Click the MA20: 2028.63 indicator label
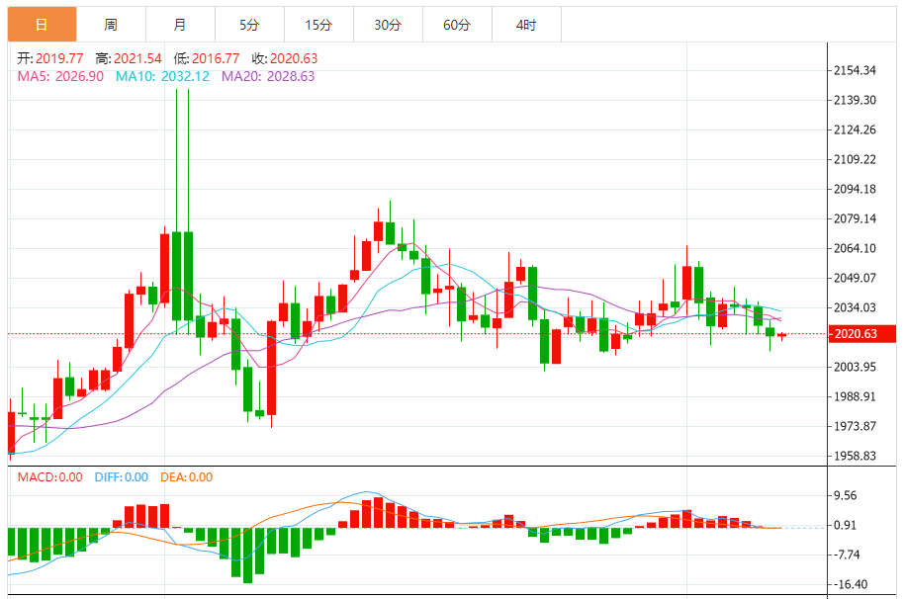This screenshot has height=599, width=904. [x=268, y=76]
